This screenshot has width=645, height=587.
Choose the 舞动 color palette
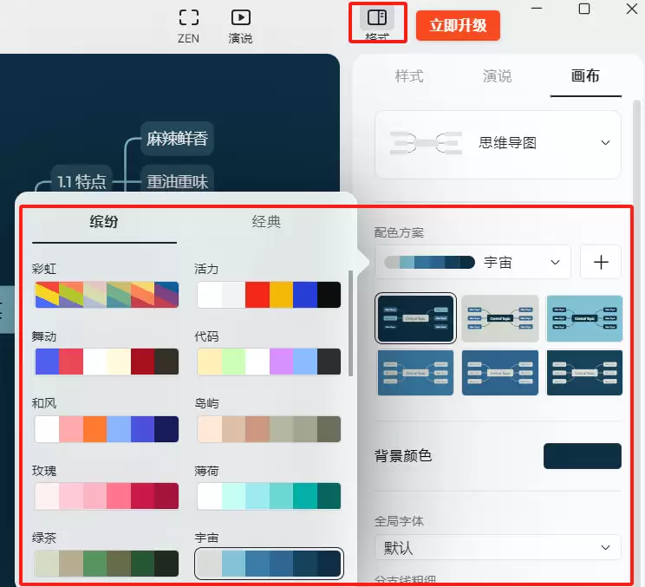pos(107,362)
